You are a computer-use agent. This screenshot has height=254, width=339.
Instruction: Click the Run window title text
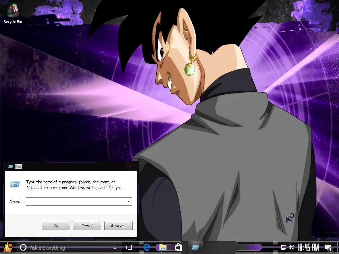(x=19, y=166)
